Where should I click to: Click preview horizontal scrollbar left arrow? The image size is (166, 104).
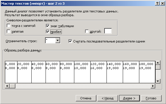tap(7, 86)
